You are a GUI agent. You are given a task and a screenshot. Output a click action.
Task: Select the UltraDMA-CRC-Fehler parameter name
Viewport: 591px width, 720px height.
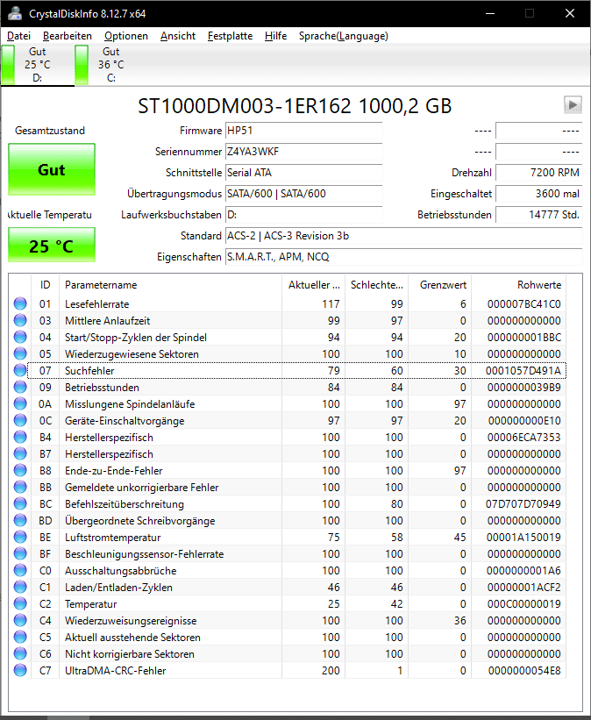[x=115, y=670]
